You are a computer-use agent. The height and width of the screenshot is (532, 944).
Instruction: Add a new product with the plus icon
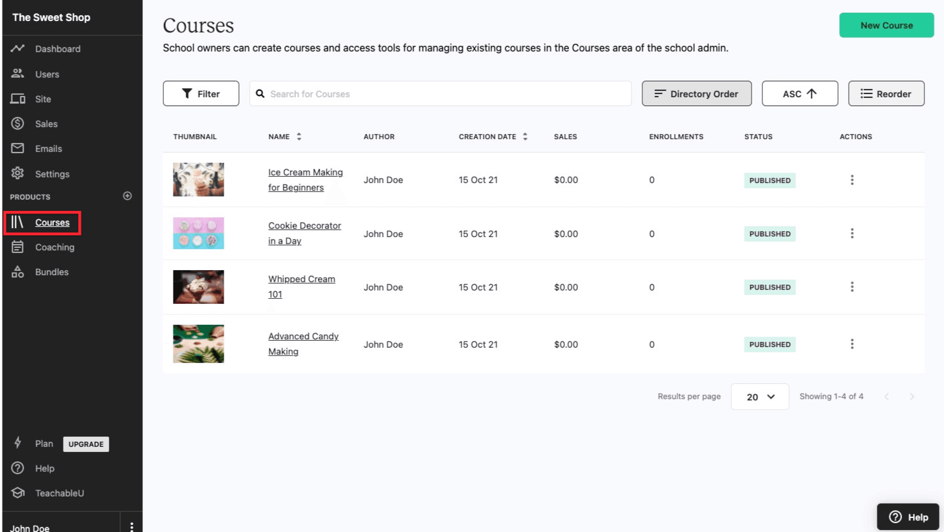tap(126, 196)
